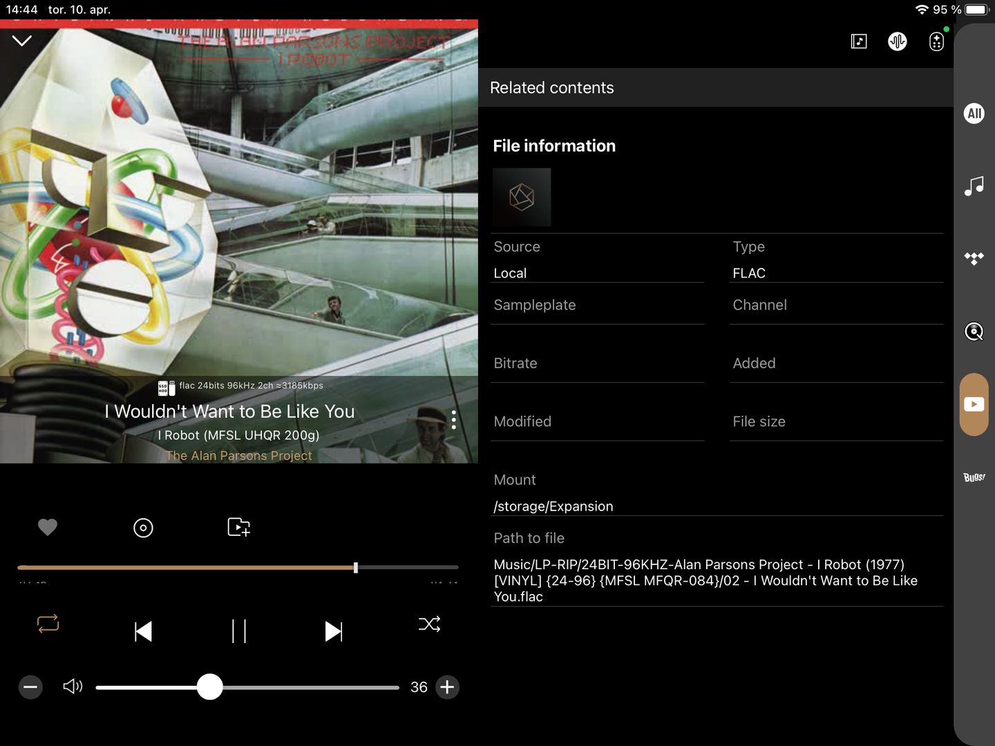The height and width of the screenshot is (746, 995).
Task: Open the YouTube sidebar tab
Action: [x=974, y=404]
